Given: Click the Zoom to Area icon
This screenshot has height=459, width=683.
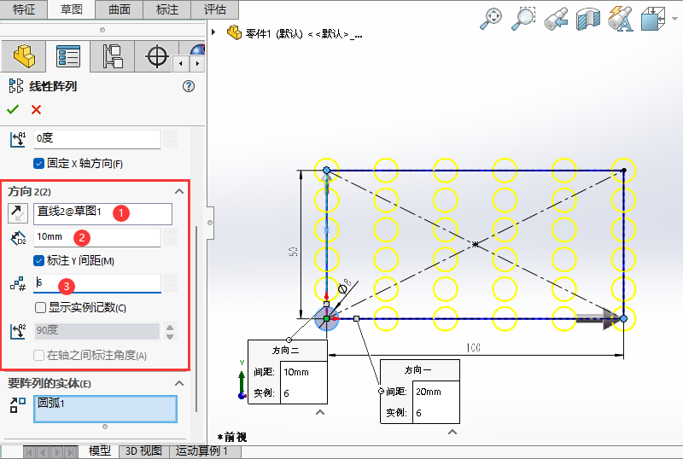Looking at the screenshot, I should 523,19.
